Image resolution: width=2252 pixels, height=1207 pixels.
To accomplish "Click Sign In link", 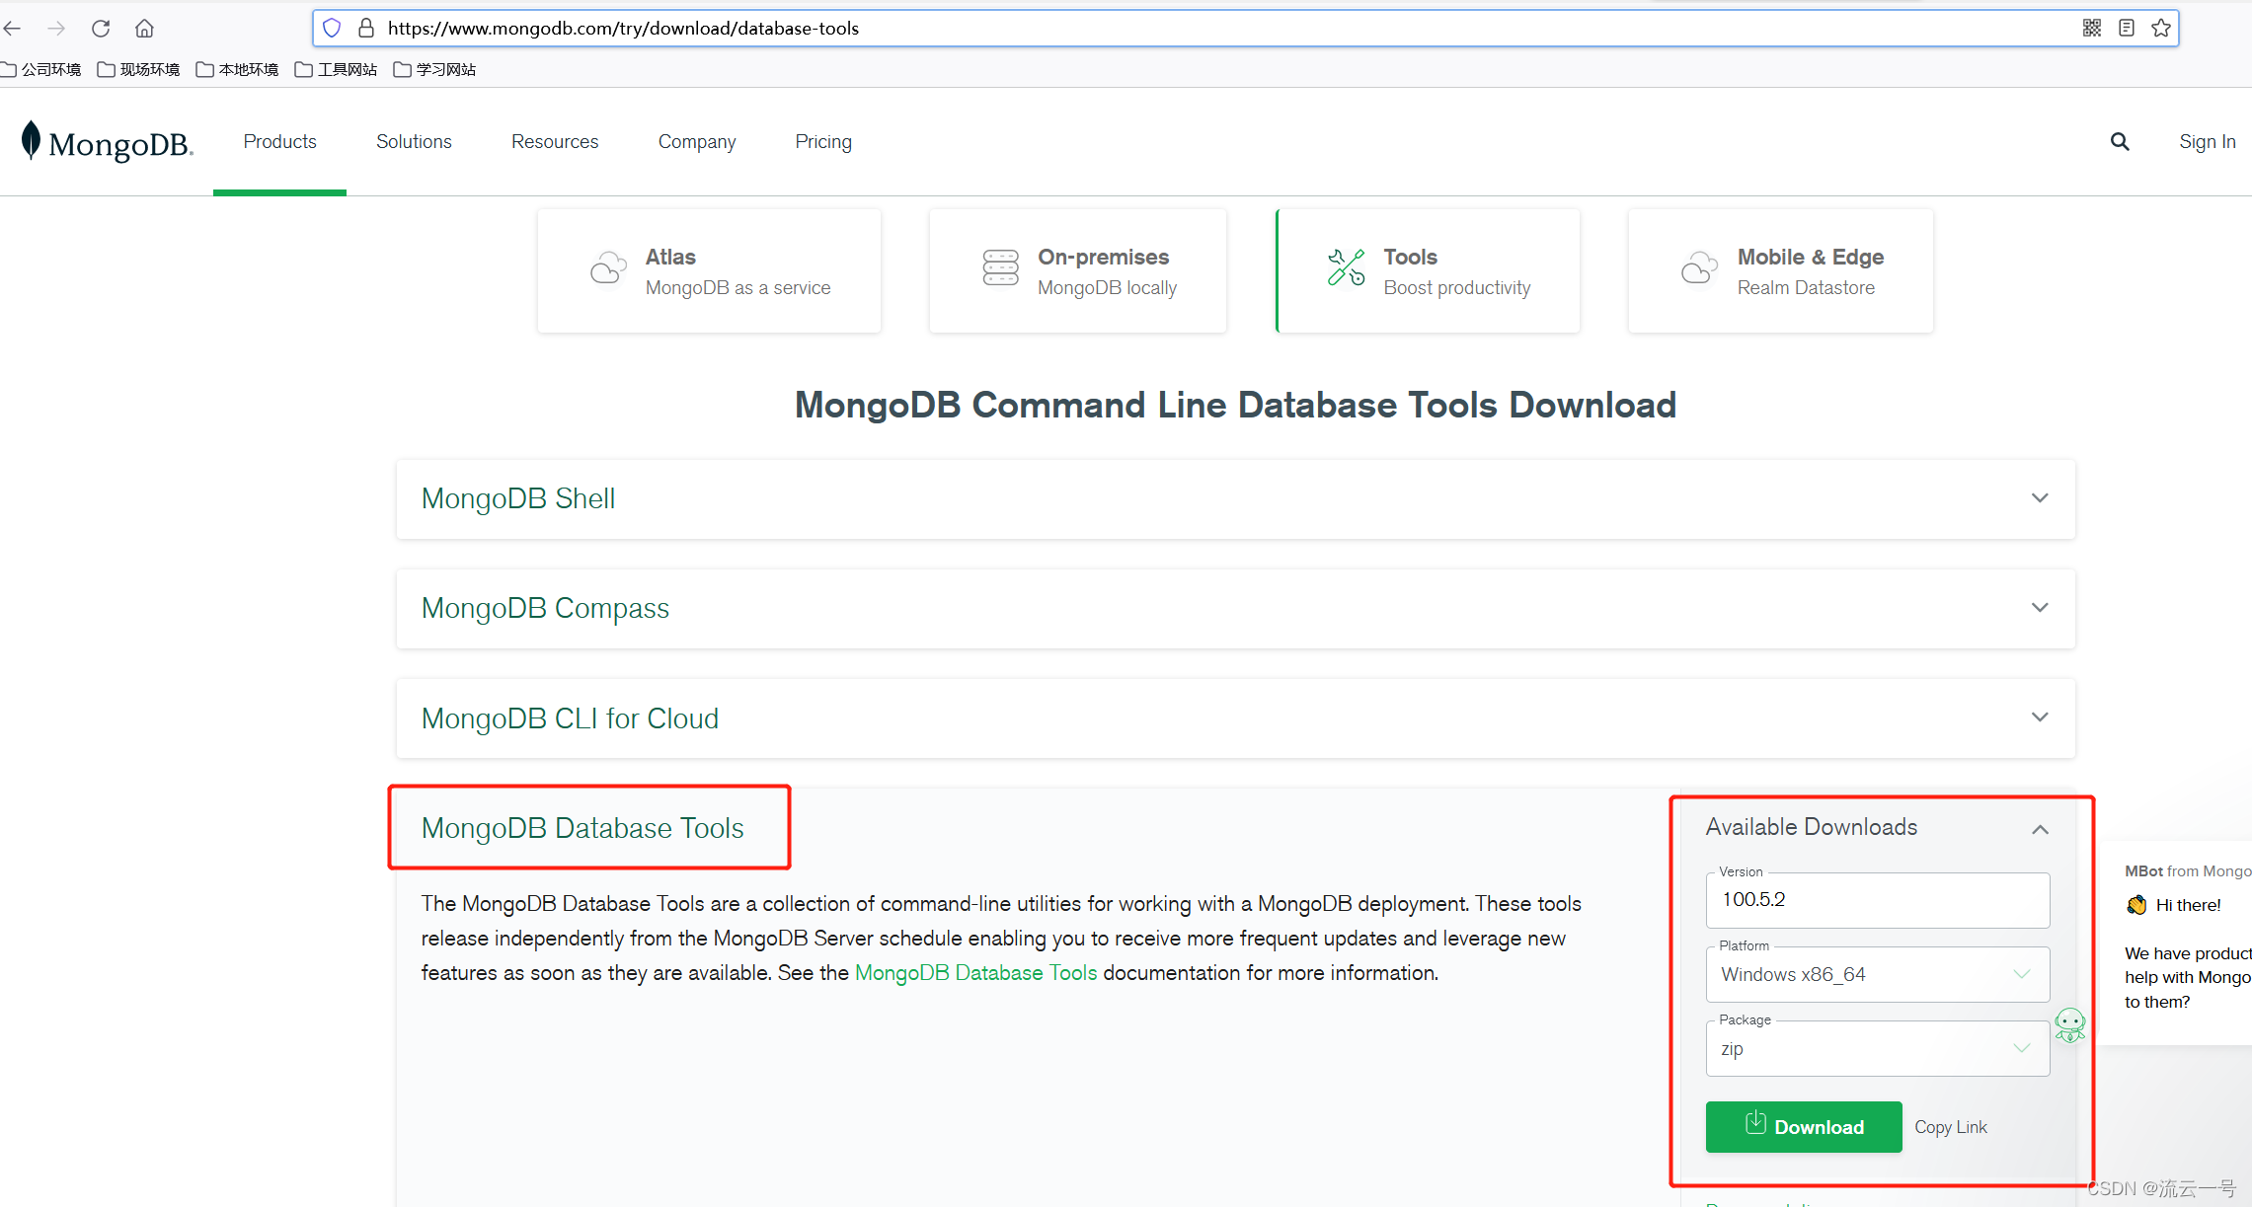I will 2208,142.
